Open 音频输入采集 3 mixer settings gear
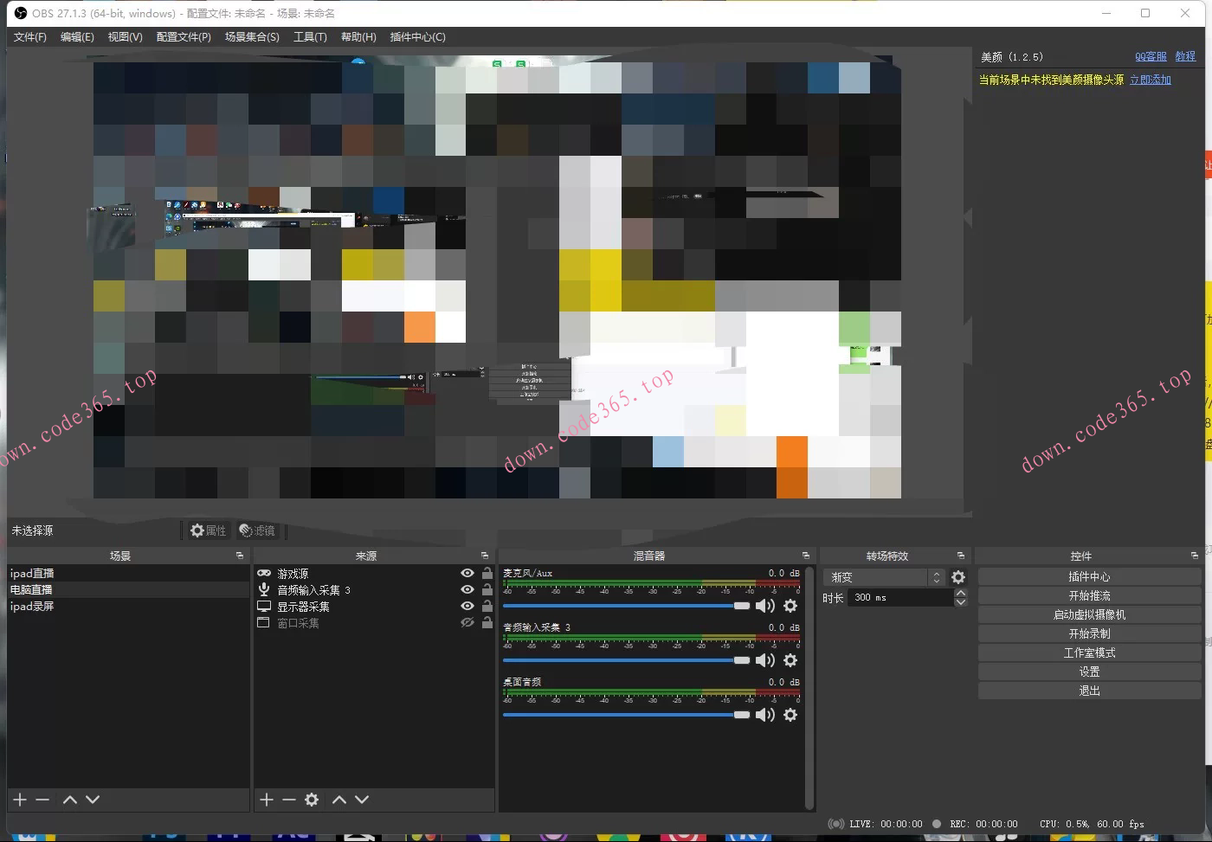This screenshot has height=842, width=1212. [790, 660]
